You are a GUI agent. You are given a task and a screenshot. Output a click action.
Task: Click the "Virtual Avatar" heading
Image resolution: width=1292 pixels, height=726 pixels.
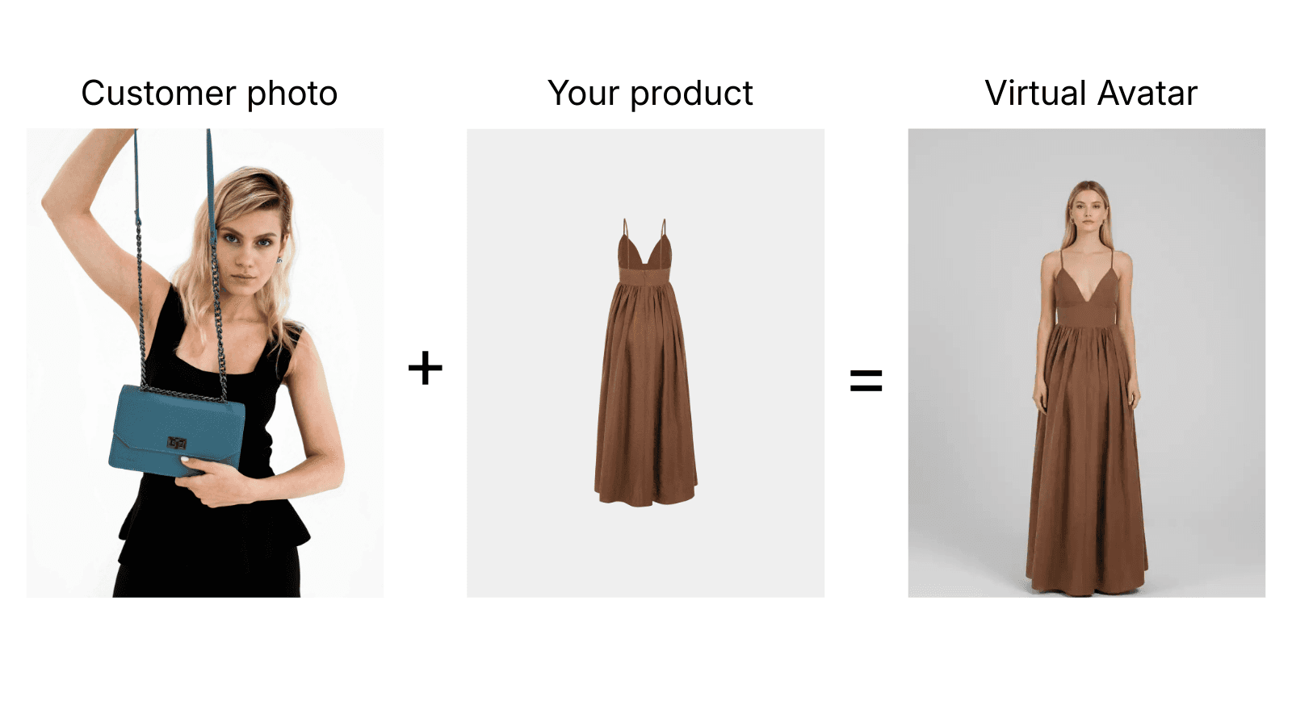(1091, 94)
